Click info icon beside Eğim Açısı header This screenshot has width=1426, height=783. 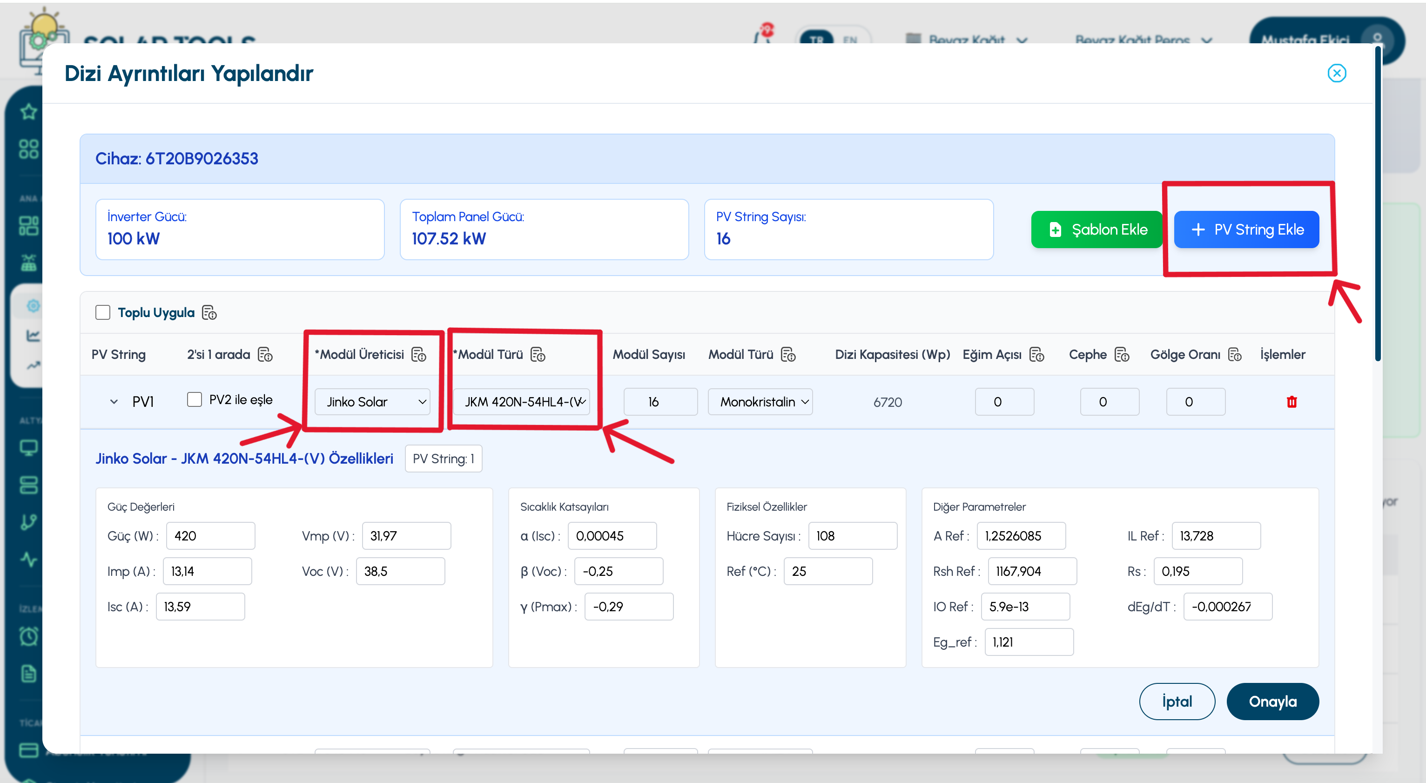pyautogui.click(x=1037, y=354)
